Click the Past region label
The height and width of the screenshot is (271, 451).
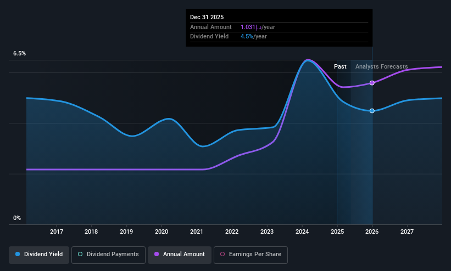click(340, 67)
